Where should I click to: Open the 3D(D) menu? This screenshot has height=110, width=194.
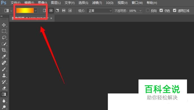pos(110,3)
